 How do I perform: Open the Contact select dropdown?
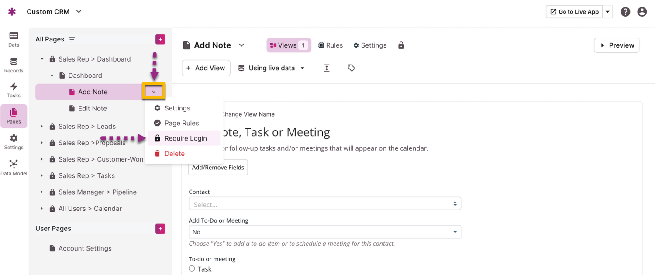pos(324,204)
